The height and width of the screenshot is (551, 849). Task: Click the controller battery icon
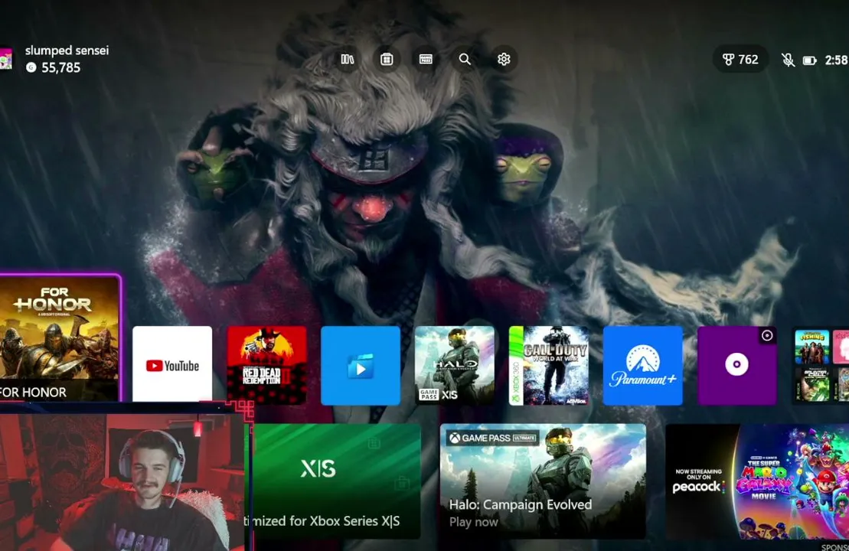[x=809, y=60]
